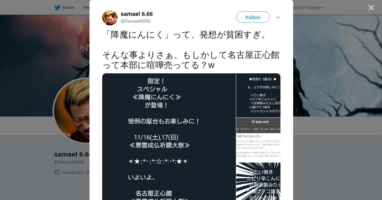Open samael 6.66 avatar in tweet header
The width and height of the screenshot is (382, 200).
(x=110, y=18)
